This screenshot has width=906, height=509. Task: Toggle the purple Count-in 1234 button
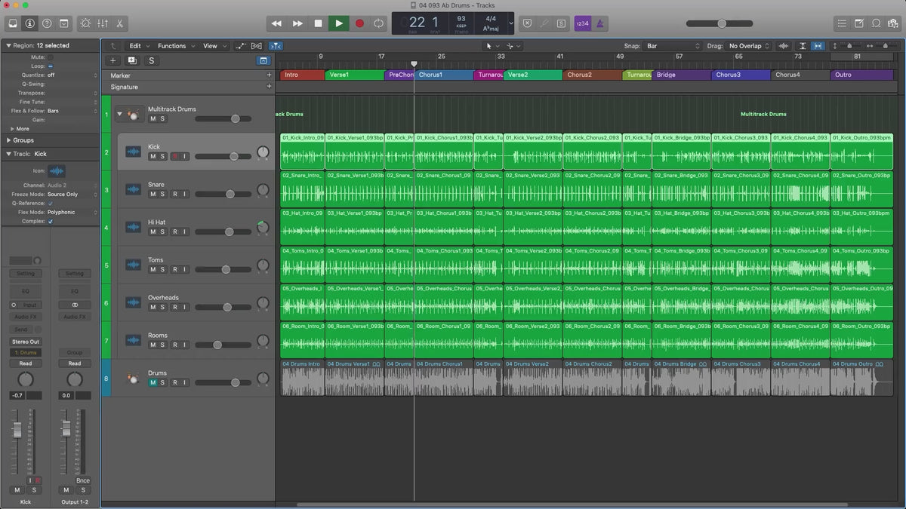pyautogui.click(x=582, y=23)
